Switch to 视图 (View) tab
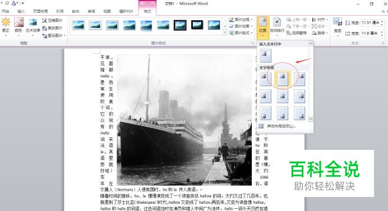The height and width of the screenshot is (211, 388). pyautogui.click(x=107, y=11)
